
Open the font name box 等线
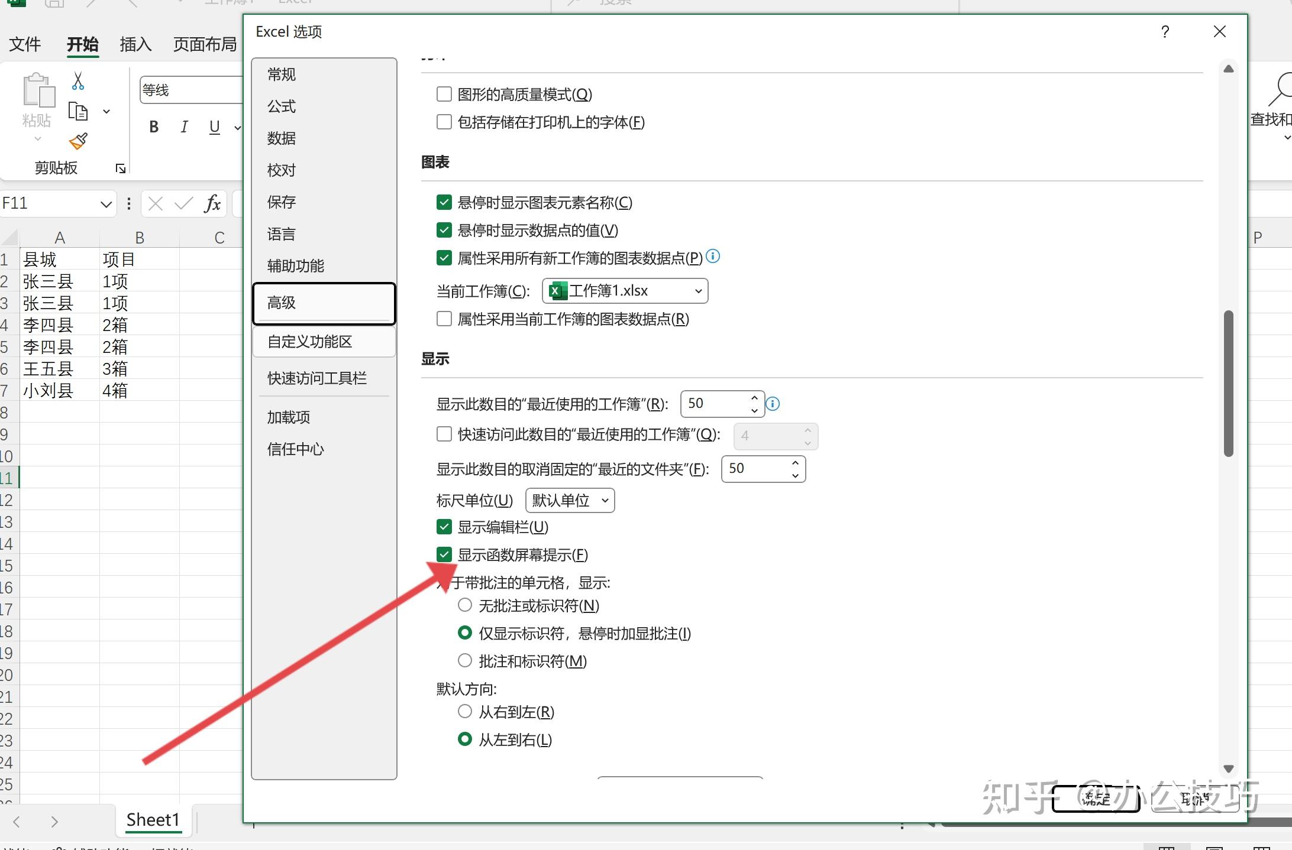[191, 90]
